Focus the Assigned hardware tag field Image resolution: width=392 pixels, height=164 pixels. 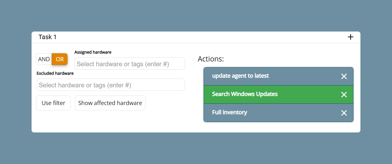(130, 64)
